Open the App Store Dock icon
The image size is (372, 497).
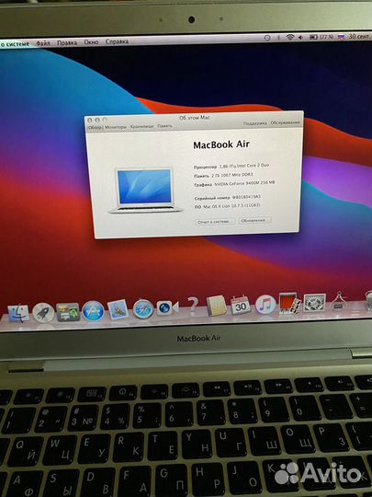(94, 311)
